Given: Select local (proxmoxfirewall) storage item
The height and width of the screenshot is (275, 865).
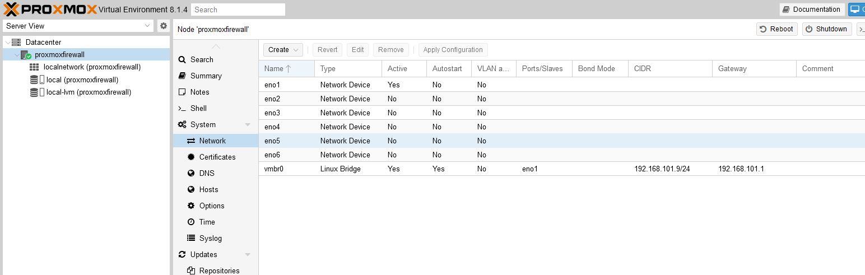Looking at the screenshot, I should (82, 80).
